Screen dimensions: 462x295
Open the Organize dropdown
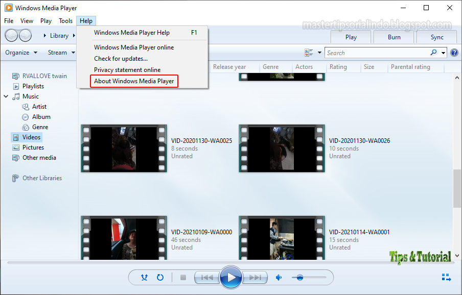pos(21,53)
